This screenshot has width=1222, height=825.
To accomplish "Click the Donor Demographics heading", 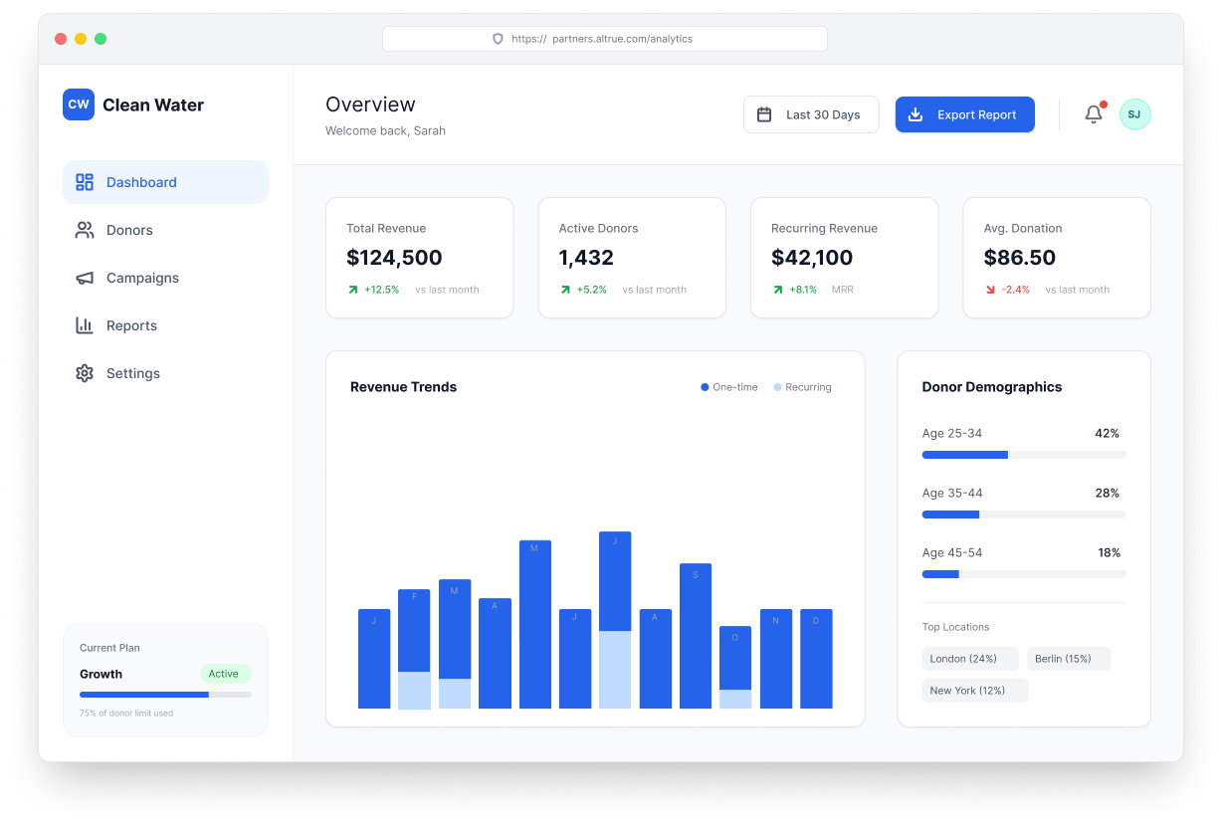I will point(992,387).
